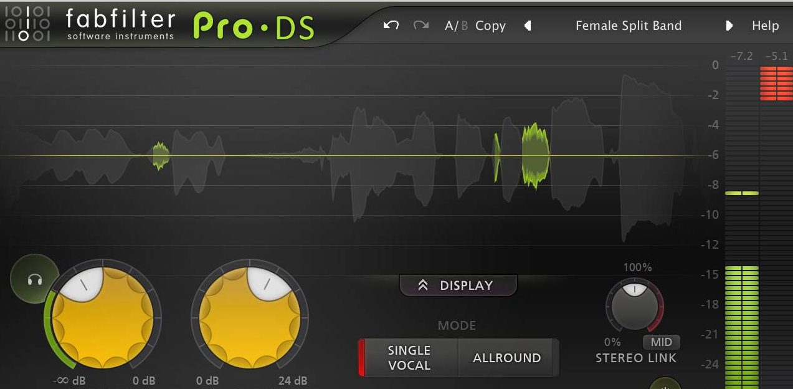Click the range knob labeled 0 to 24 dB

tap(250, 317)
